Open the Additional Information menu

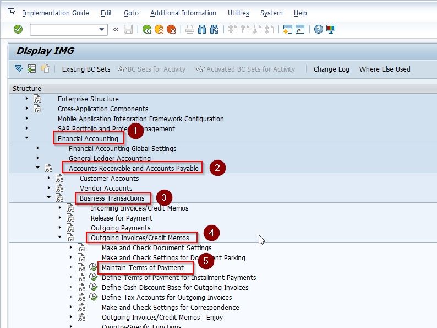coord(183,13)
